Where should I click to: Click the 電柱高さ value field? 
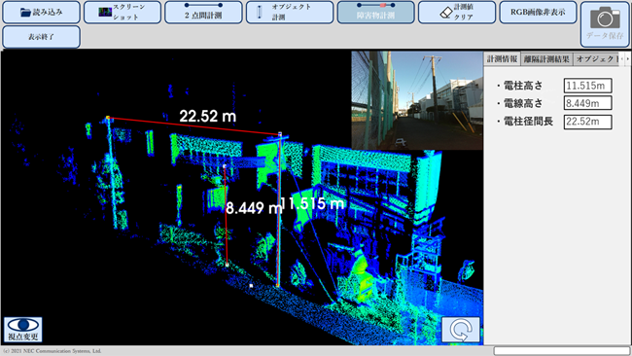tap(587, 86)
